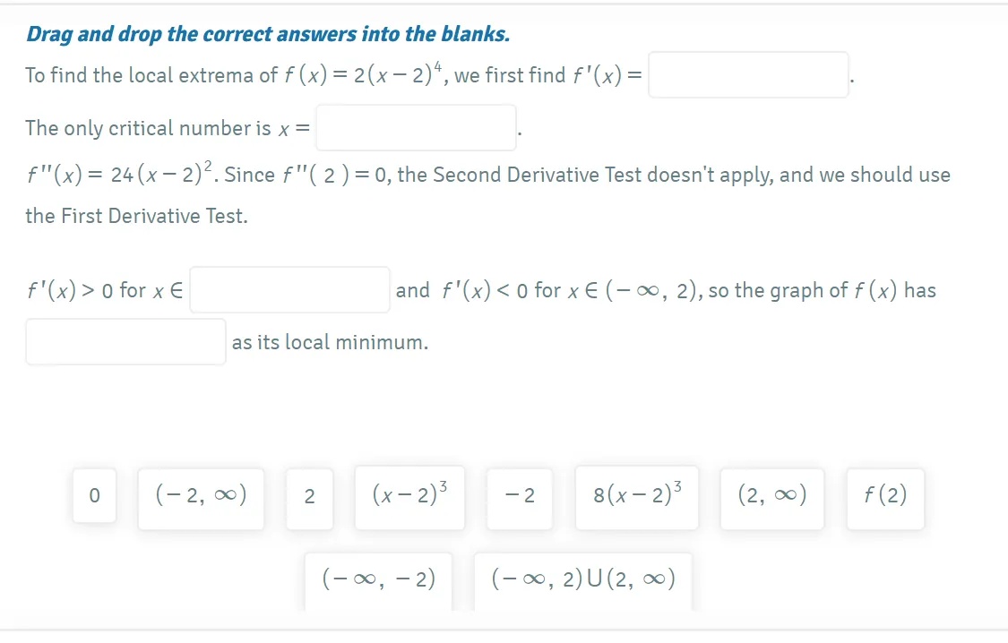Image resolution: width=1008 pixels, height=643 pixels.
Task: Click the phrase as its local minimum
Action: pyautogui.click(x=329, y=341)
